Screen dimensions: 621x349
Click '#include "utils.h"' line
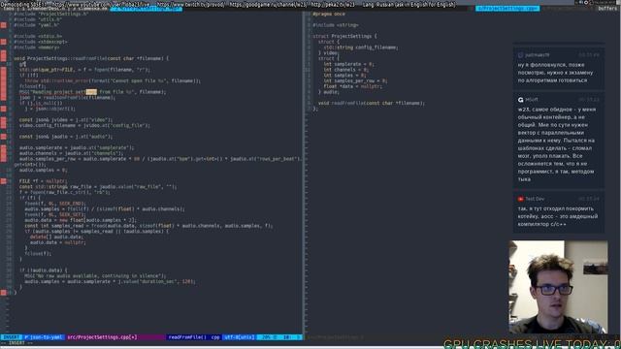coord(38,19)
